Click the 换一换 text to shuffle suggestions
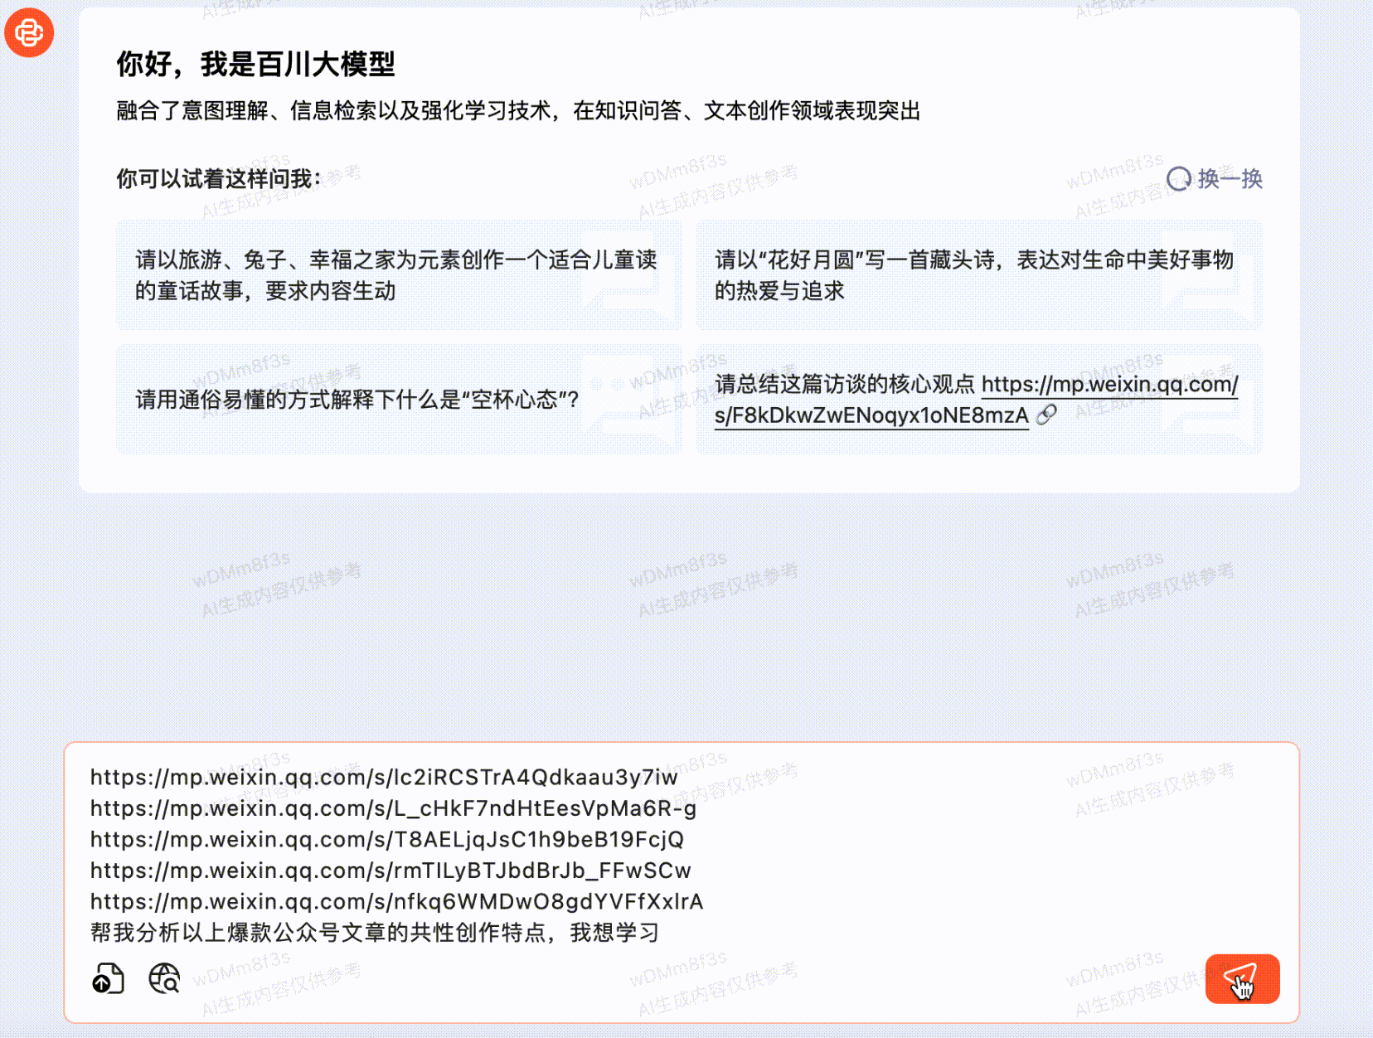This screenshot has height=1038, width=1373. click(x=1230, y=178)
